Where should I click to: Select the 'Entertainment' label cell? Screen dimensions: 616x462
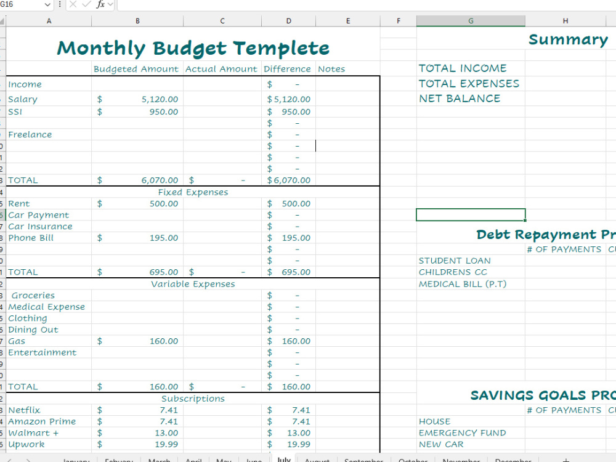[49, 352]
